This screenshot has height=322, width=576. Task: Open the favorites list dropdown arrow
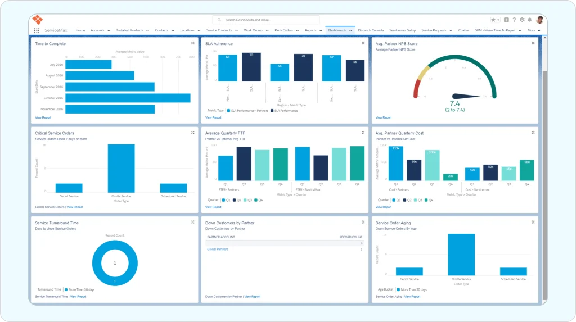point(498,20)
